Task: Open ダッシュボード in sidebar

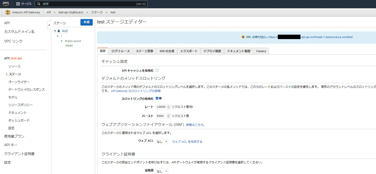Action: 19,121
